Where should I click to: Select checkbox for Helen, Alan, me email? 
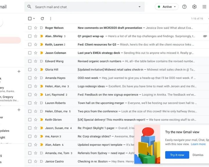click(30, 86)
